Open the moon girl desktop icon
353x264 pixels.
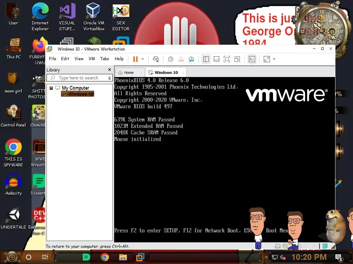(x=13, y=82)
